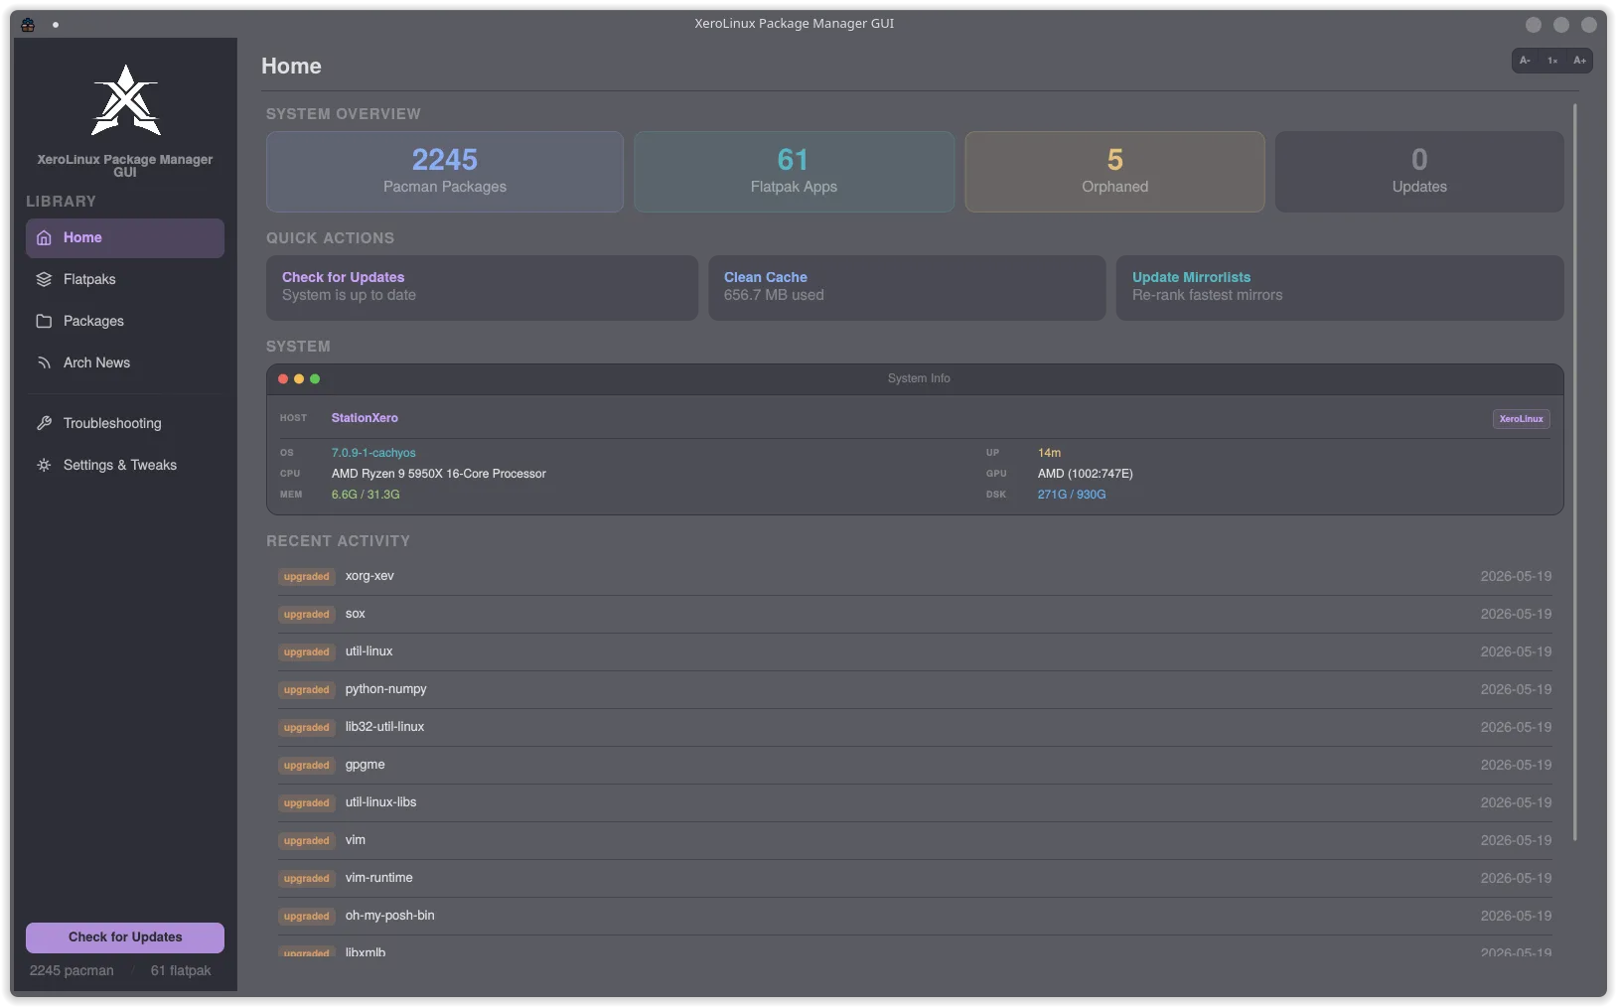Click Update Mirrorlists quick action
This screenshot has width=1617, height=1007.
(x=1340, y=288)
